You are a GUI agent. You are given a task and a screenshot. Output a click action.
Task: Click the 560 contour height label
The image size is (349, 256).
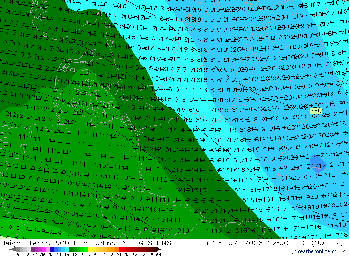316,111
